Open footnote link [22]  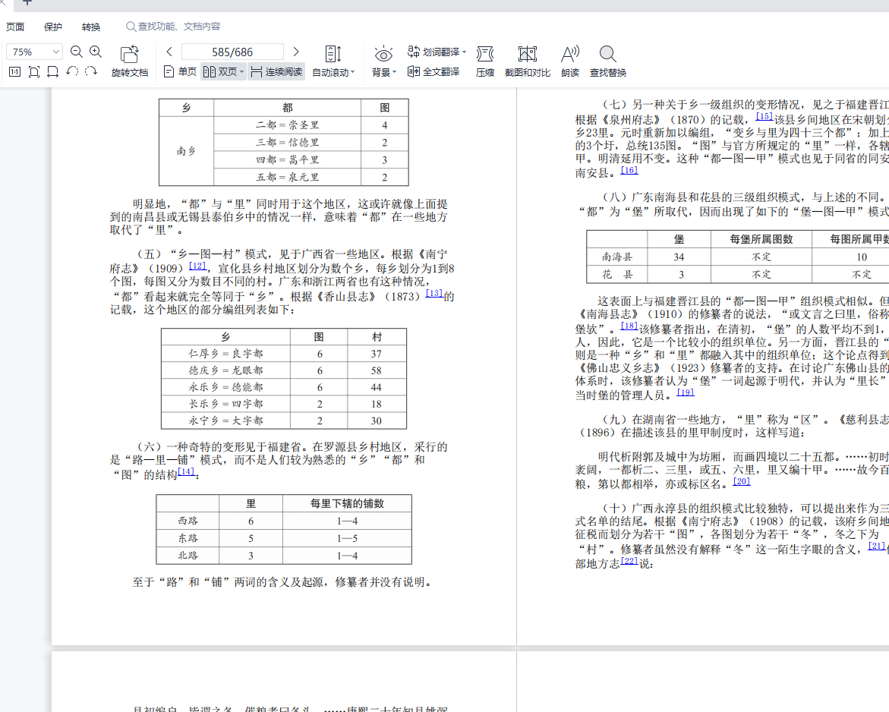click(629, 561)
